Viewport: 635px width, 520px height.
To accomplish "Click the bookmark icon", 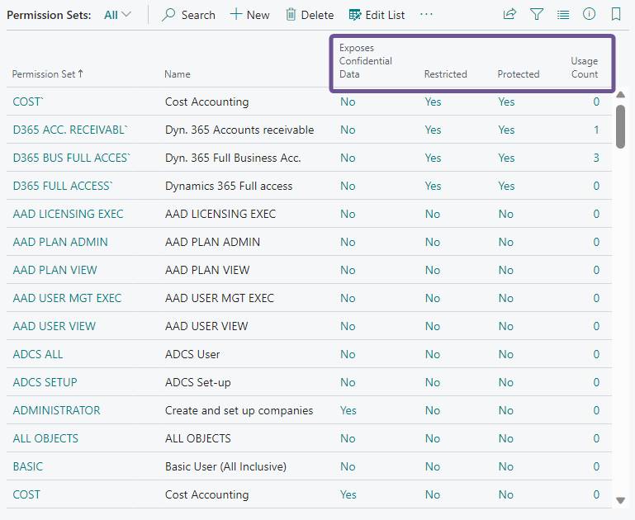I will coord(616,14).
